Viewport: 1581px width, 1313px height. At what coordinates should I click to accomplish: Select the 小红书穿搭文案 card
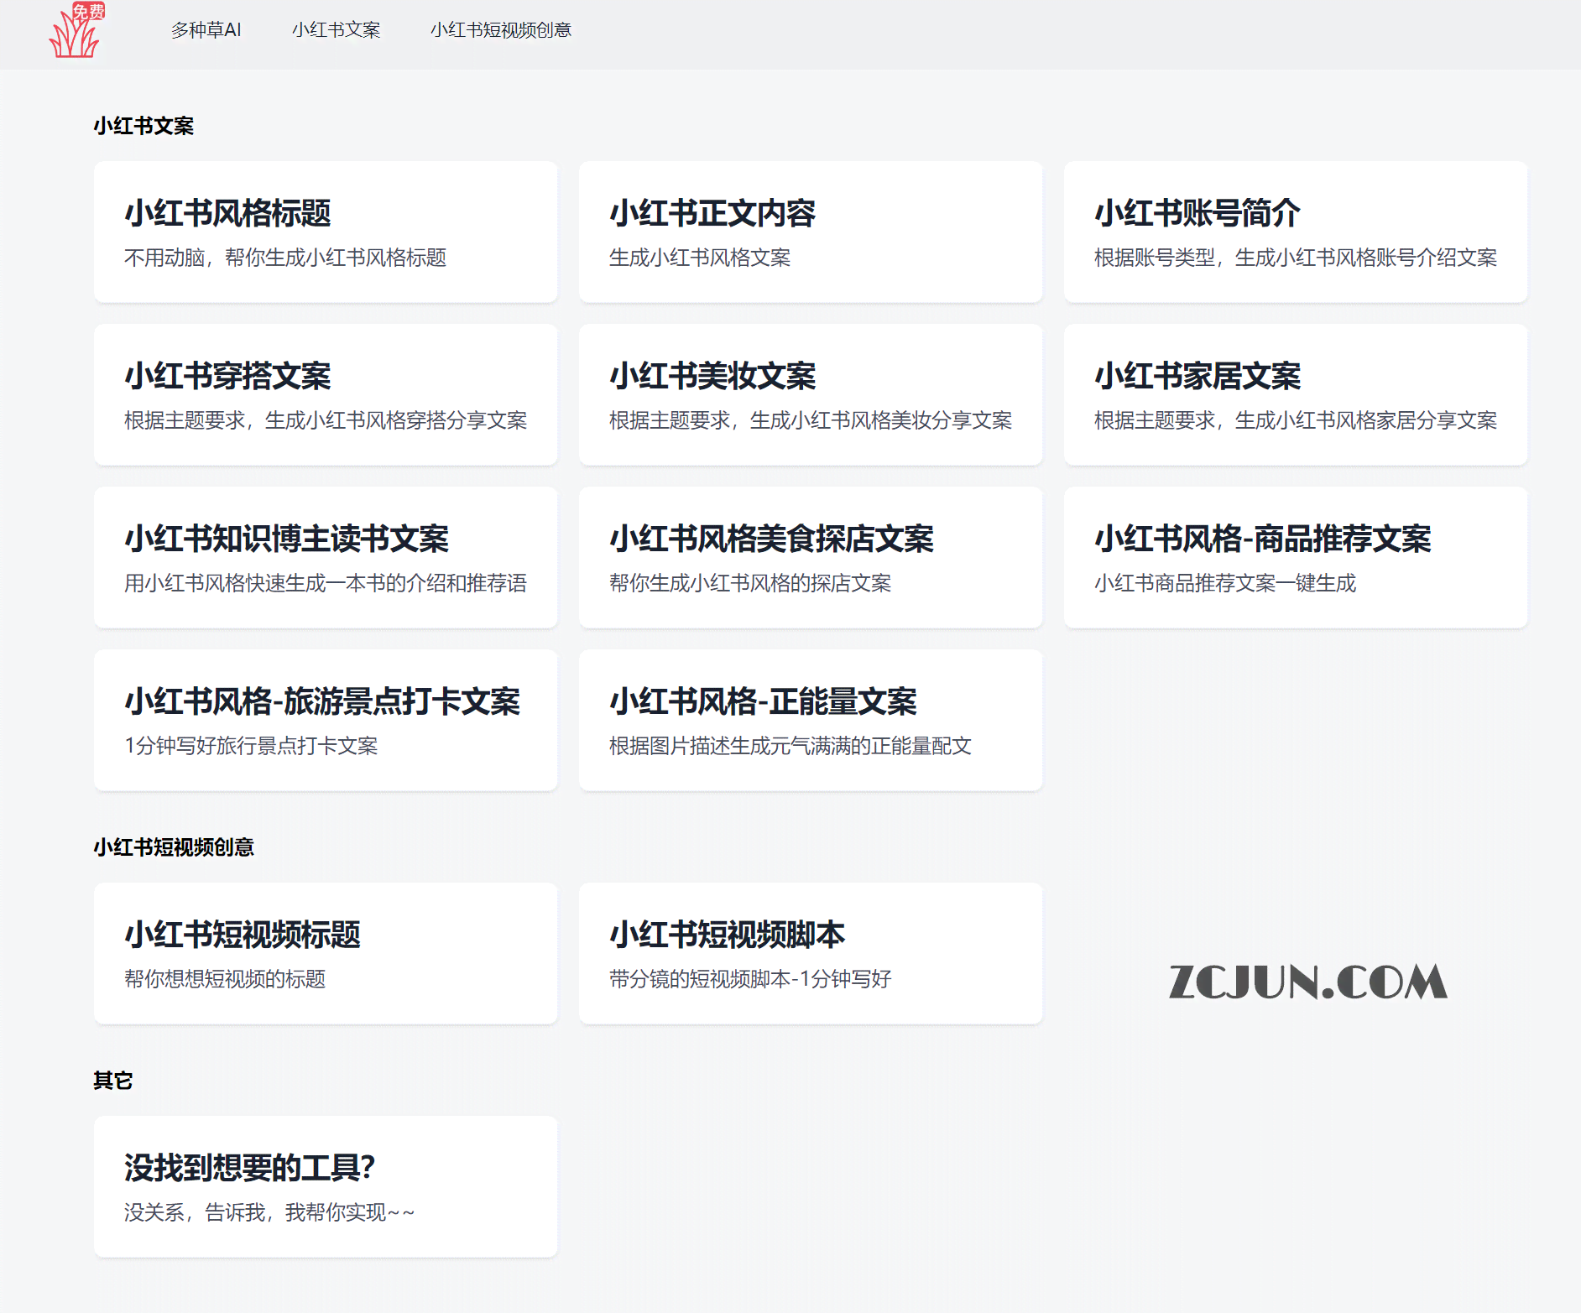click(326, 394)
